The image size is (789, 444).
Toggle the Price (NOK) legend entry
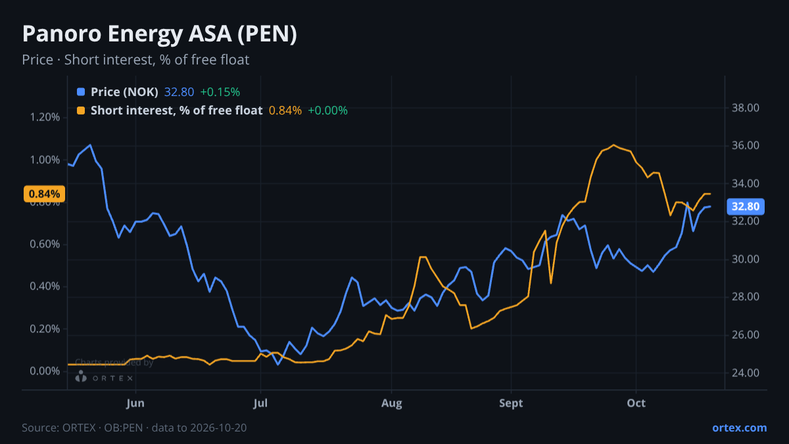point(124,92)
